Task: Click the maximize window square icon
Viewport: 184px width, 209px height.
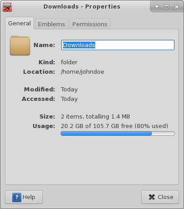Action: coord(167,7)
